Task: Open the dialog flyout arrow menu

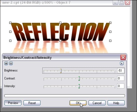Action: tap(122, 63)
